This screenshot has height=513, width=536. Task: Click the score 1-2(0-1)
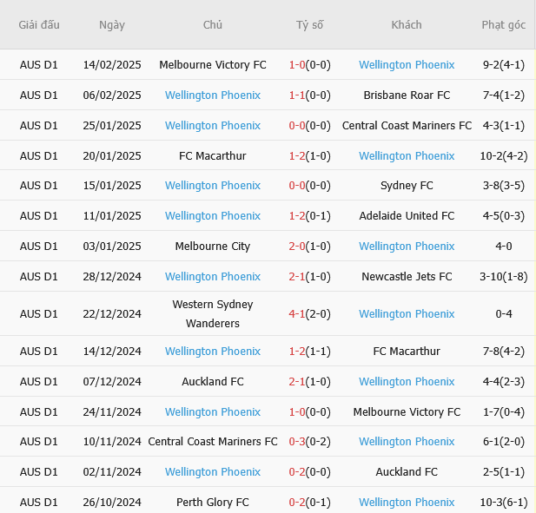(x=310, y=216)
